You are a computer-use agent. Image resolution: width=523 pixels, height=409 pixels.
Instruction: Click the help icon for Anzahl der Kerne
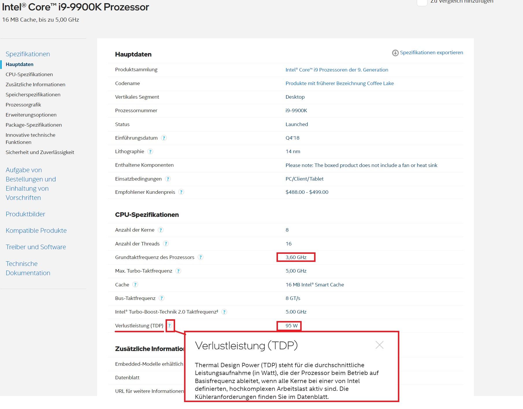pyautogui.click(x=161, y=230)
